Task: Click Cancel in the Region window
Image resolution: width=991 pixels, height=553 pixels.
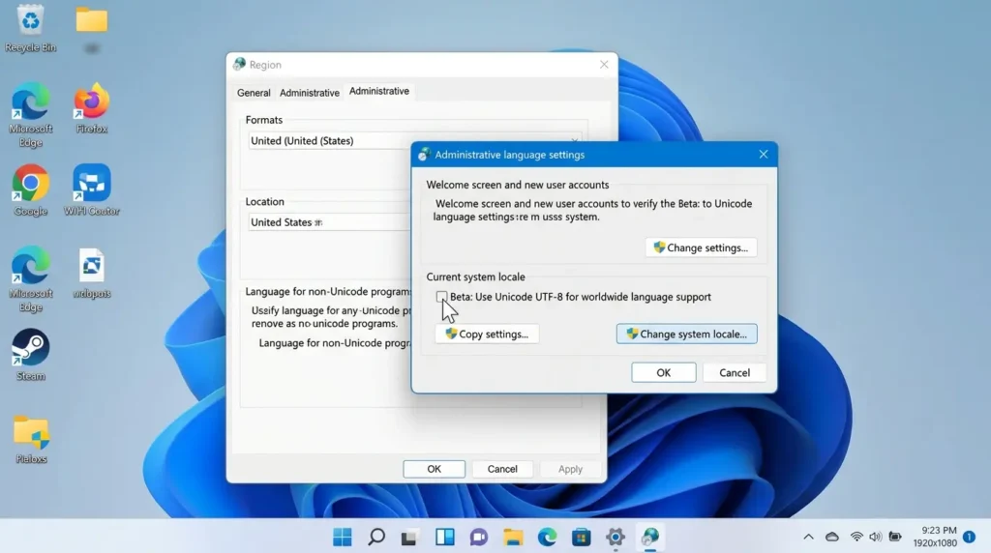Action: point(502,469)
